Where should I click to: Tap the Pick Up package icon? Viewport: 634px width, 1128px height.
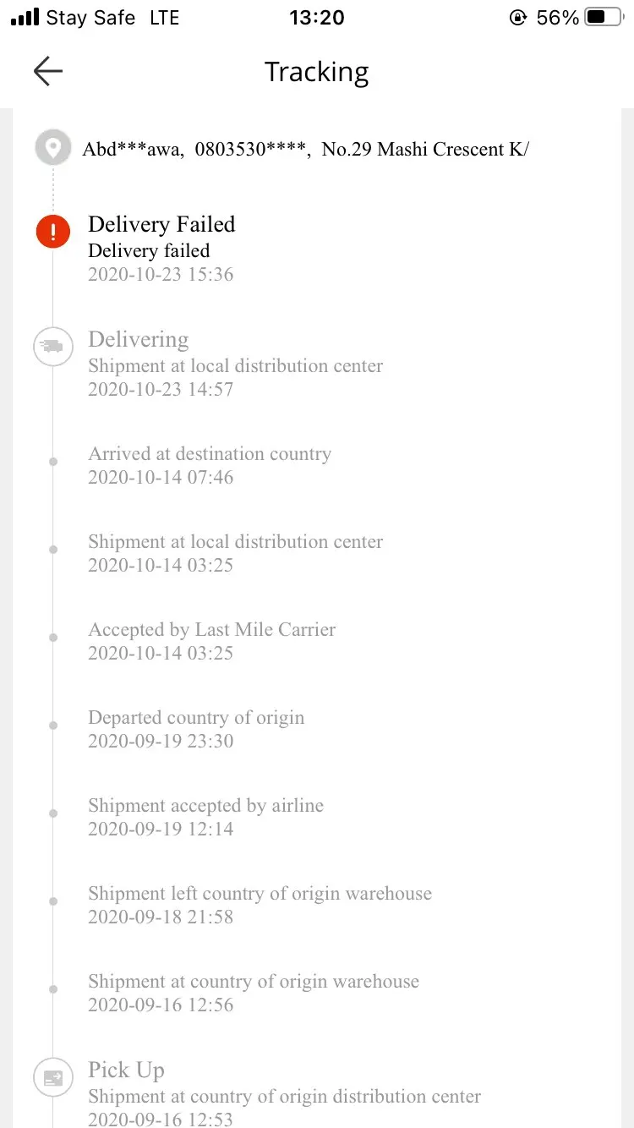pyautogui.click(x=52, y=1077)
